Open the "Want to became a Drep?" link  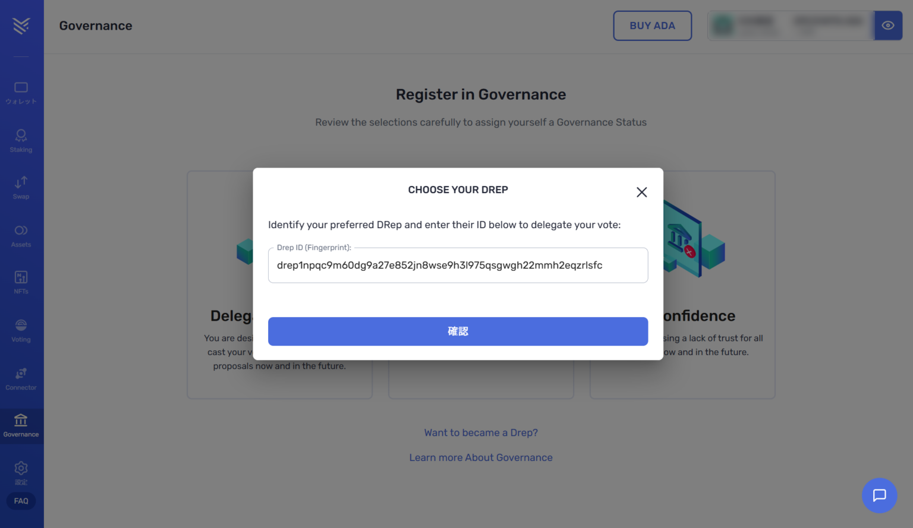click(x=481, y=433)
